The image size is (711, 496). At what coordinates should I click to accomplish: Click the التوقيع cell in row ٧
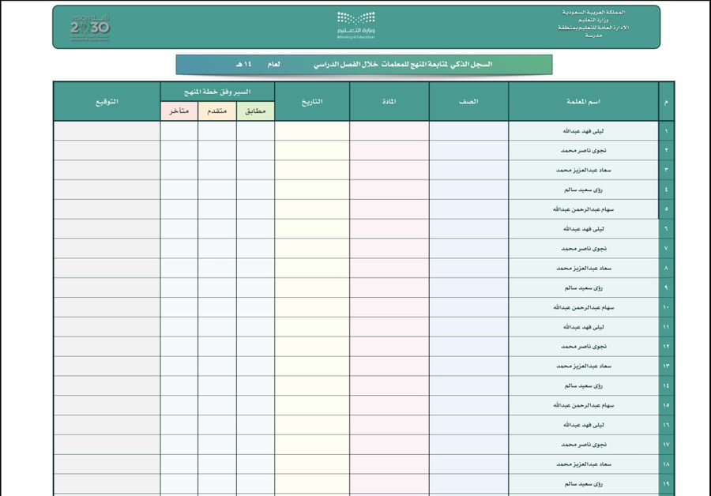click(x=107, y=249)
